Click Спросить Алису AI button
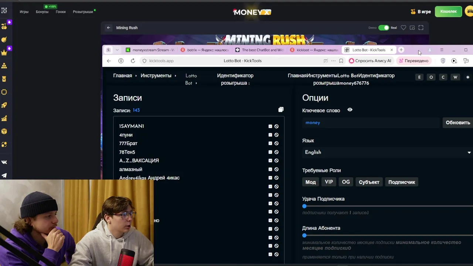Screen dimensions: 473x266 tap(370, 61)
